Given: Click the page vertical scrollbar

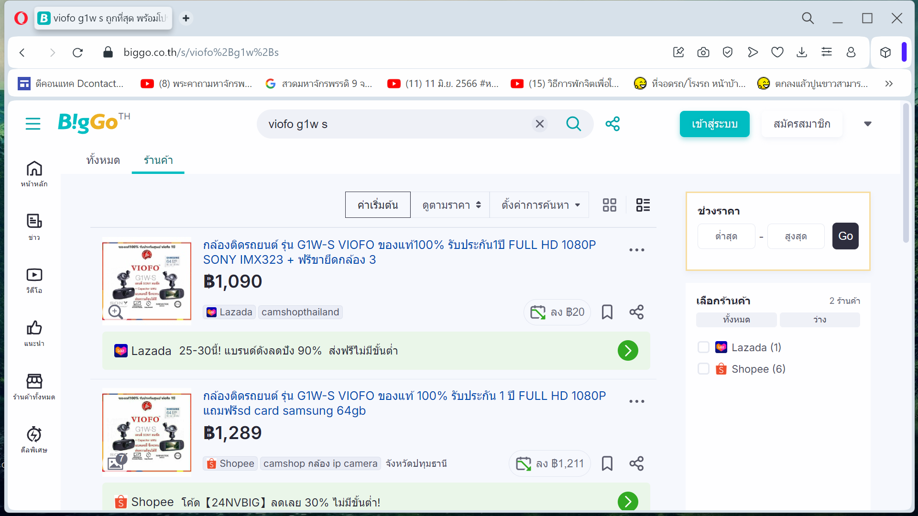Looking at the screenshot, I should coord(906,173).
